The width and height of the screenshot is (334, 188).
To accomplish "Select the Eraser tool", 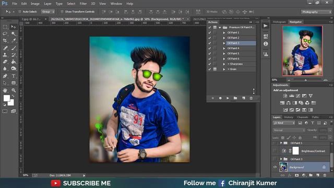I will click(x=5, y=62).
